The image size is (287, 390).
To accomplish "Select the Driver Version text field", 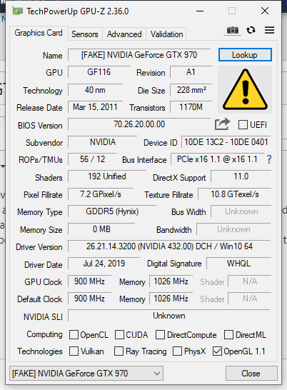I will tap(169, 246).
